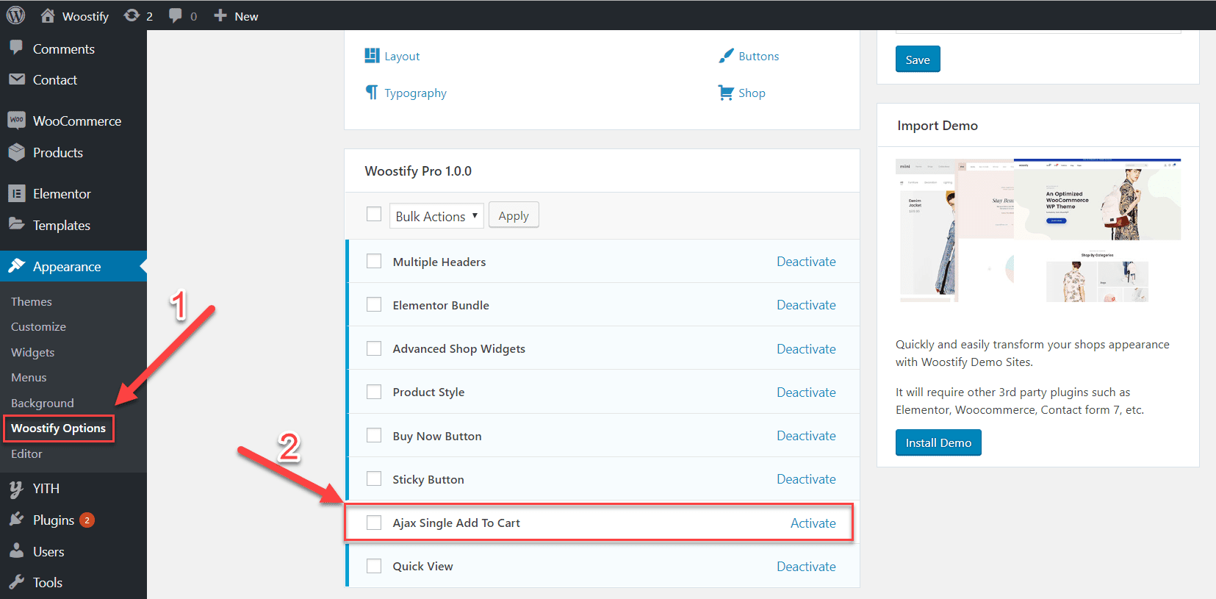Open the Typography settings link
The height and width of the screenshot is (599, 1216).
point(415,93)
